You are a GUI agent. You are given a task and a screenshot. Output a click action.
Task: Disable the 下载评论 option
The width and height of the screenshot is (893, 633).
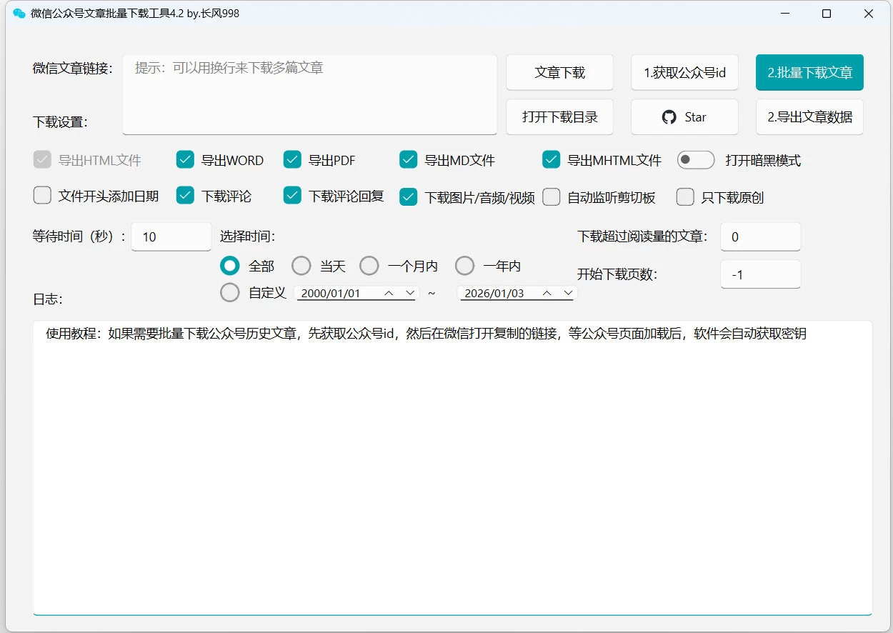coord(185,196)
